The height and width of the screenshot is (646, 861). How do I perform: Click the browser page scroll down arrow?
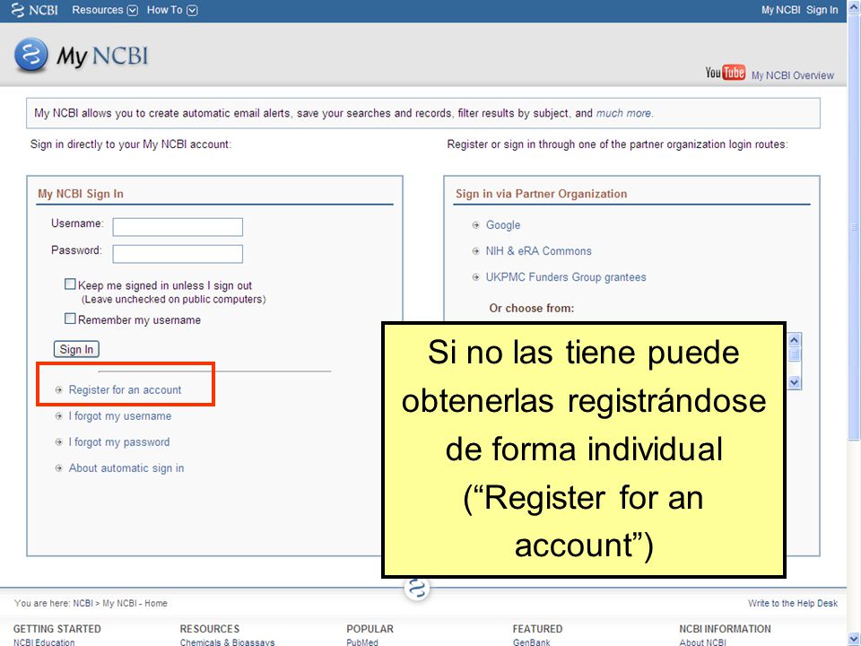click(854, 640)
